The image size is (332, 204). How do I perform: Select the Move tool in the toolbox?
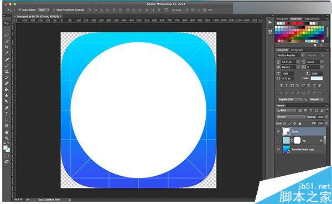tap(7, 23)
